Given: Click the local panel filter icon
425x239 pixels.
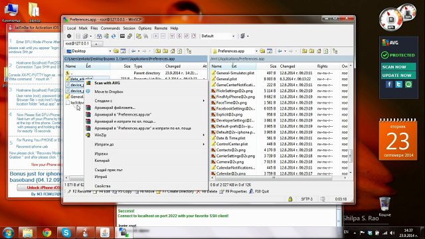Looking at the screenshot, I should pyautogui.click(x=123, y=51).
